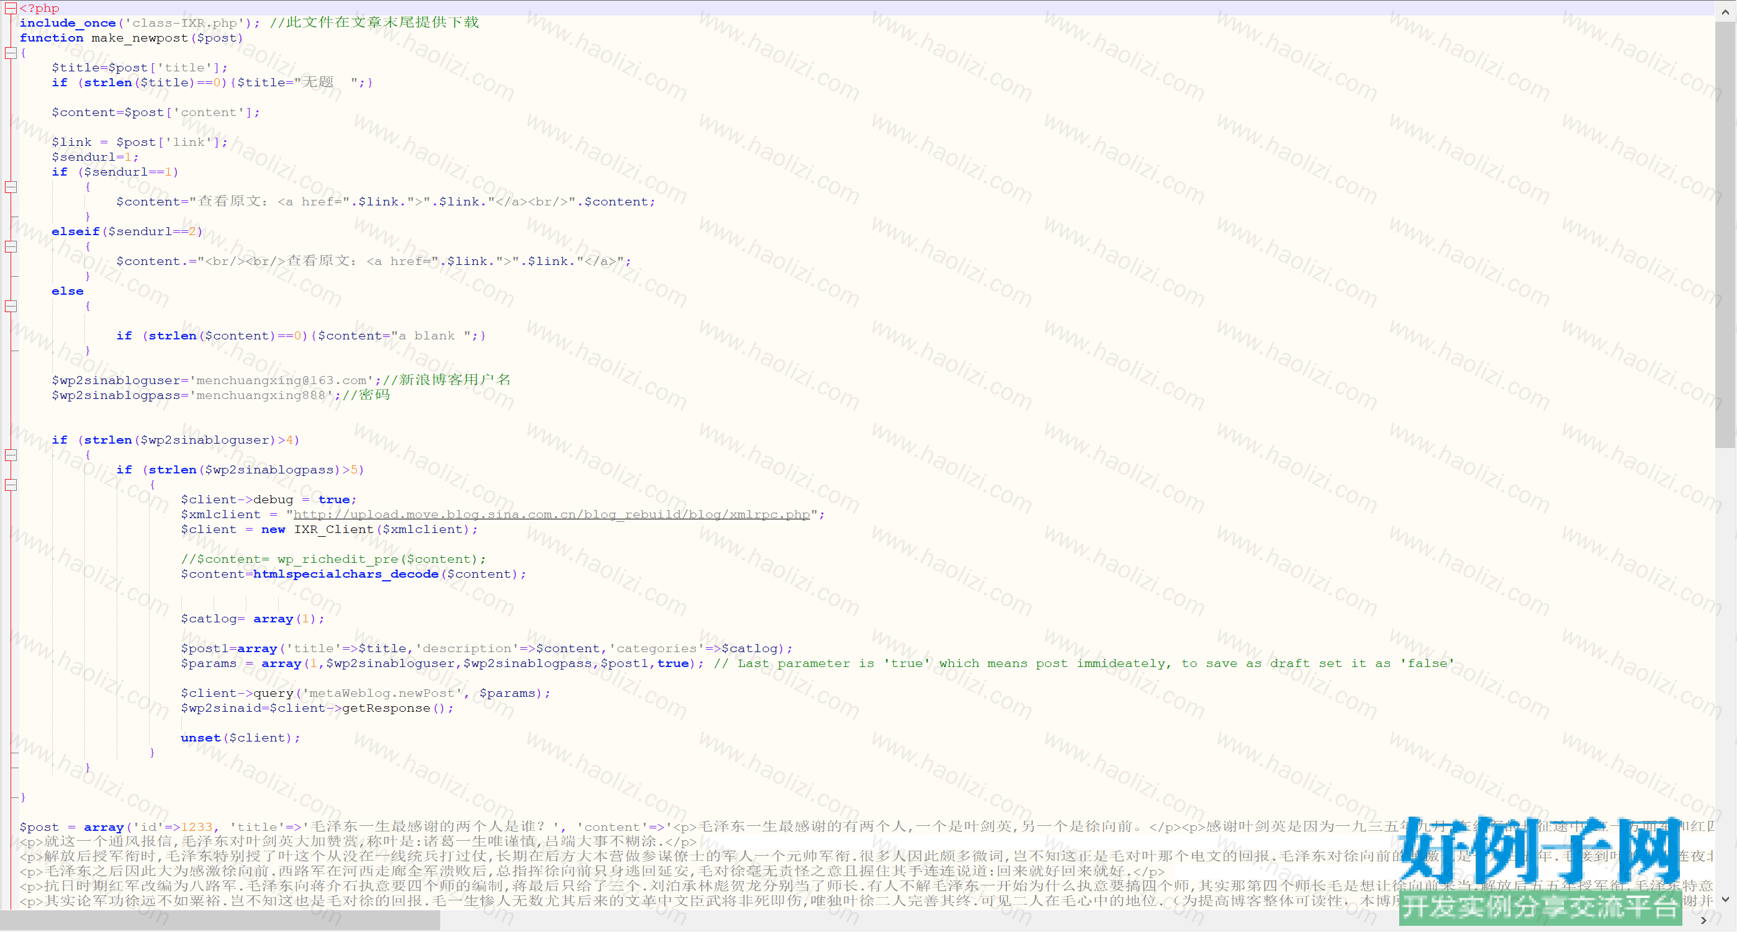Click the 此文件在文章末尾提供下载 comment

click(x=374, y=23)
